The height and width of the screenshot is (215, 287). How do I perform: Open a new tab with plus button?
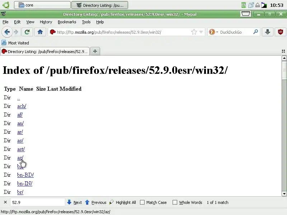pyautogui.click(x=95, y=51)
